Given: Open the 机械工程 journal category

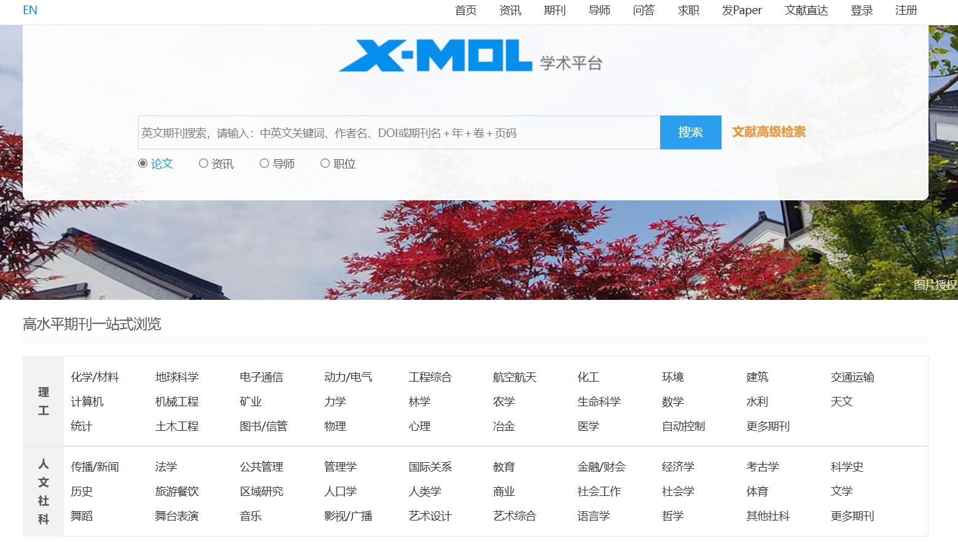Looking at the screenshot, I should point(177,402).
